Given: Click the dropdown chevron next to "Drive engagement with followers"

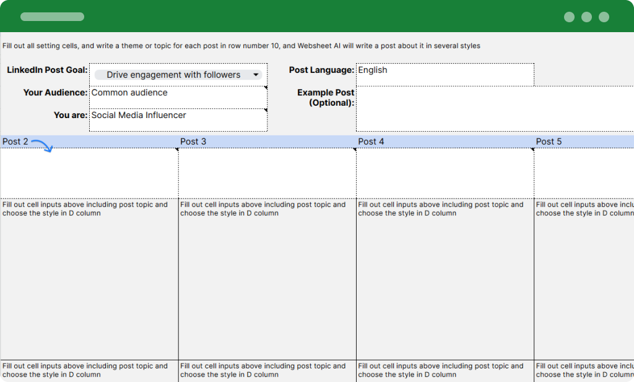Looking at the screenshot, I should click(256, 74).
